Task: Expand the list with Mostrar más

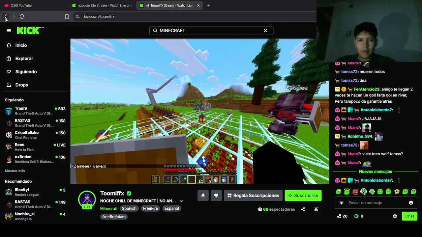Action: (x=15, y=171)
